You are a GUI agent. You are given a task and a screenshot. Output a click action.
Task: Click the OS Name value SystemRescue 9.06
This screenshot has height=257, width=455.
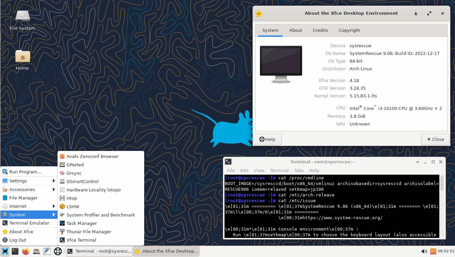click(394, 53)
